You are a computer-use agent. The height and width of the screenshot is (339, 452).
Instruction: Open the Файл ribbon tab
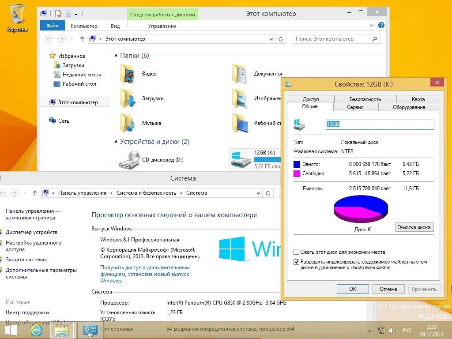coord(53,26)
